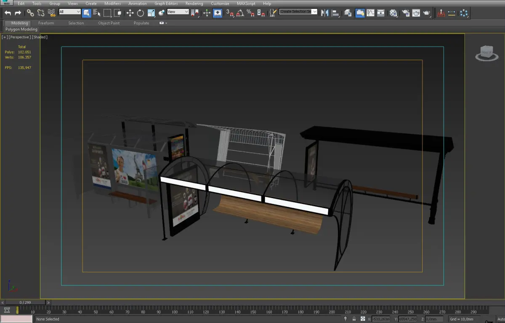
Task: Toggle the selection lock padlock
Action: (x=353, y=319)
